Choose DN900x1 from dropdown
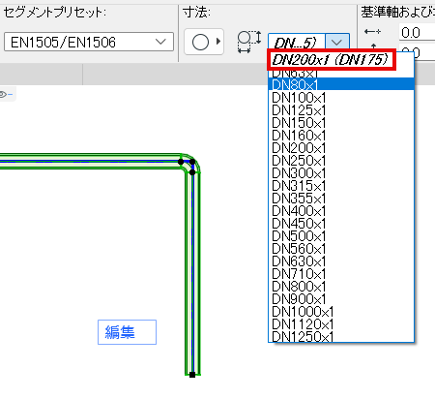 341,298
